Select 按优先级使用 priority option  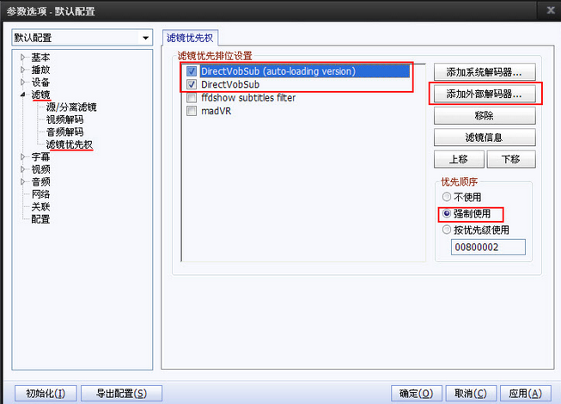(x=447, y=230)
